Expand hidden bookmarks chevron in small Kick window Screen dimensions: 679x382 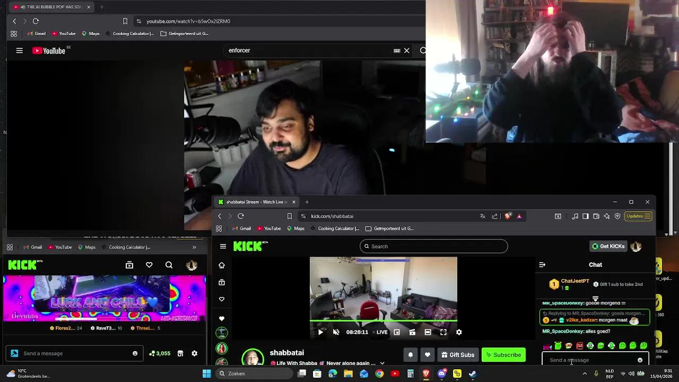(x=194, y=247)
